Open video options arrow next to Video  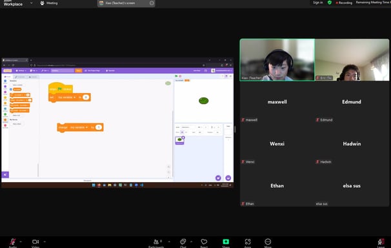click(45, 242)
